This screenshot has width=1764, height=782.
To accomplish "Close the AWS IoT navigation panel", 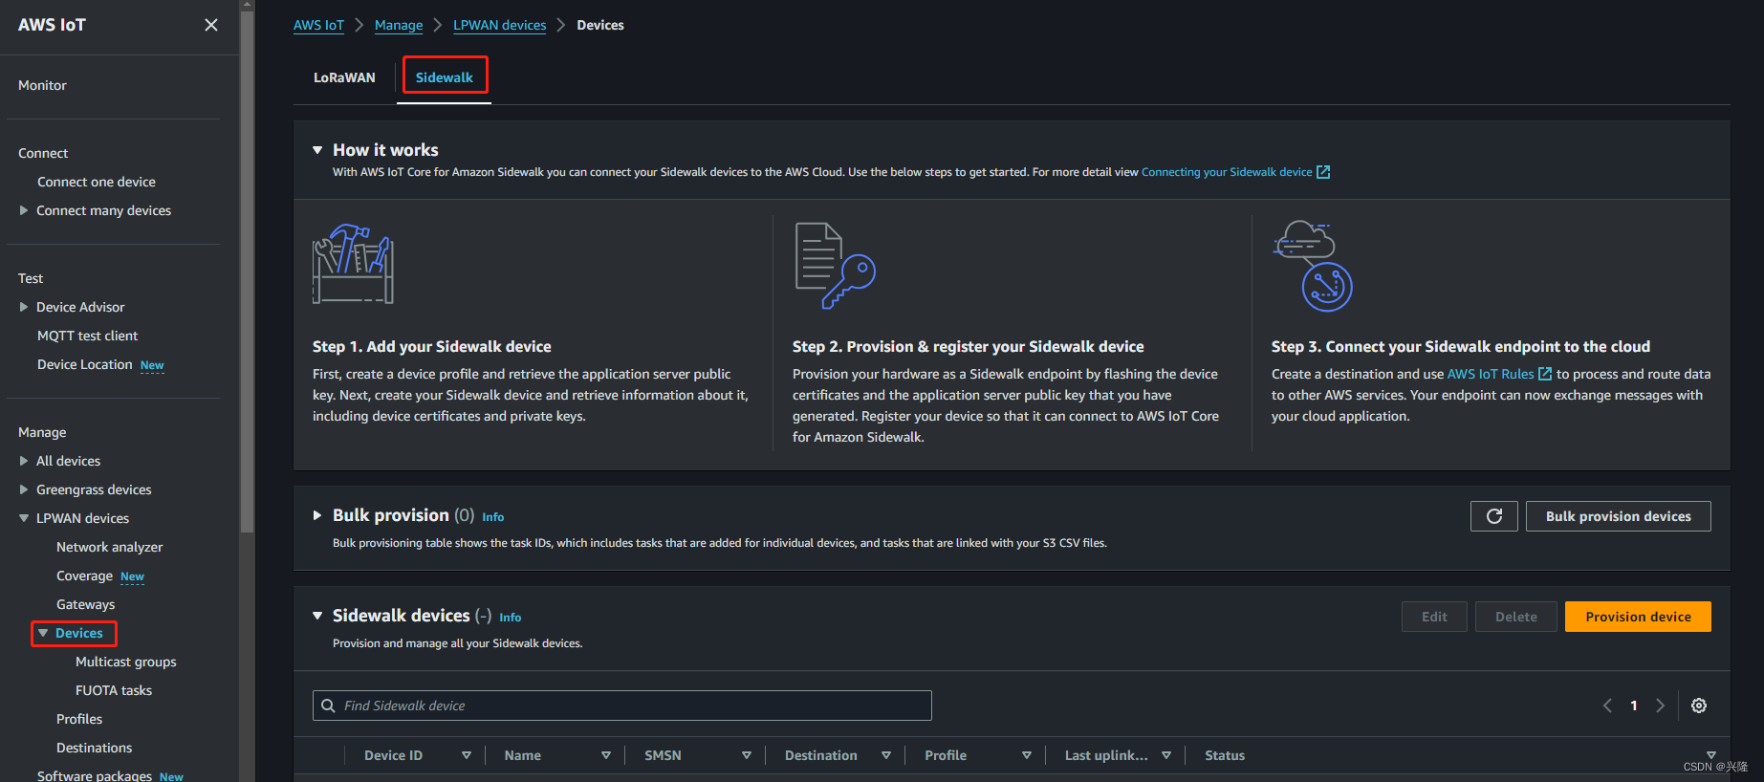I will coord(211,25).
